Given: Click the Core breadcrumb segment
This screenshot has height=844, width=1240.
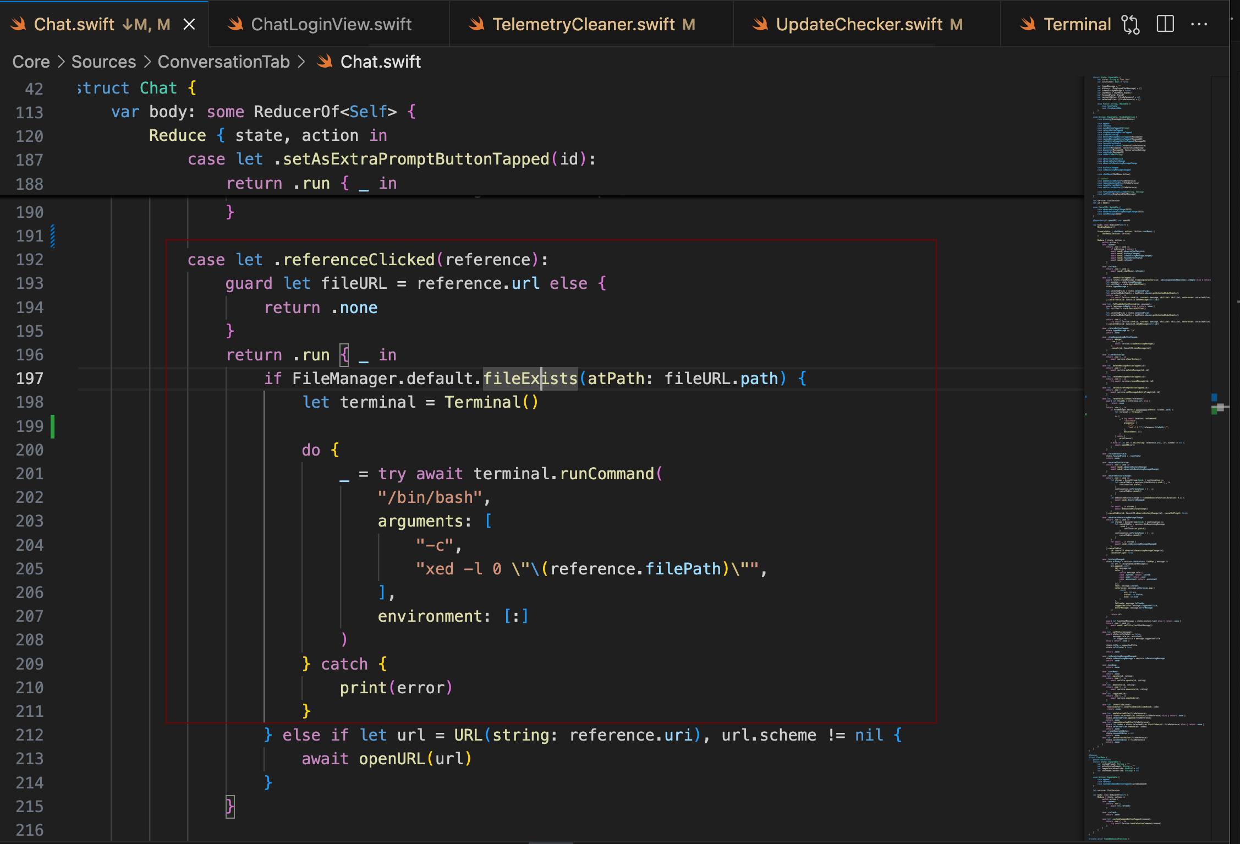Looking at the screenshot, I should click(31, 62).
